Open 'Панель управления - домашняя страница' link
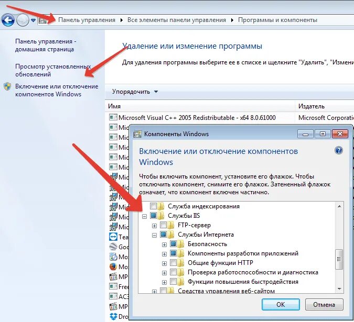 coord(46,46)
